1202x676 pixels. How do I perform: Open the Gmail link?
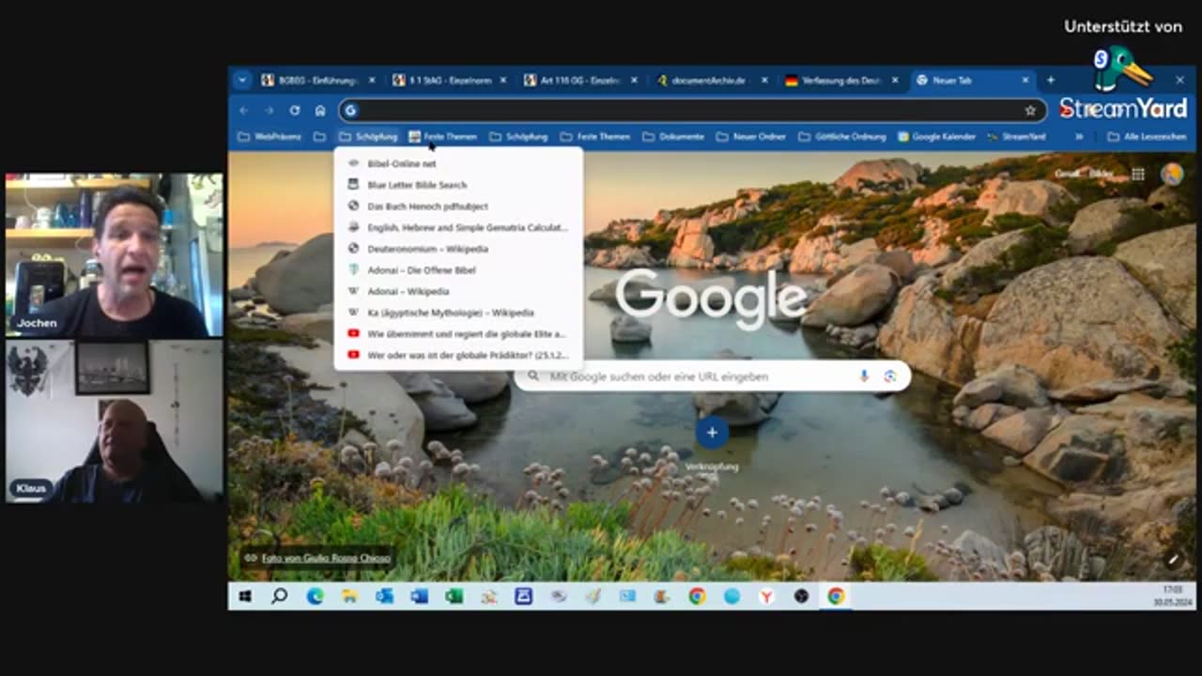point(1066,174)
